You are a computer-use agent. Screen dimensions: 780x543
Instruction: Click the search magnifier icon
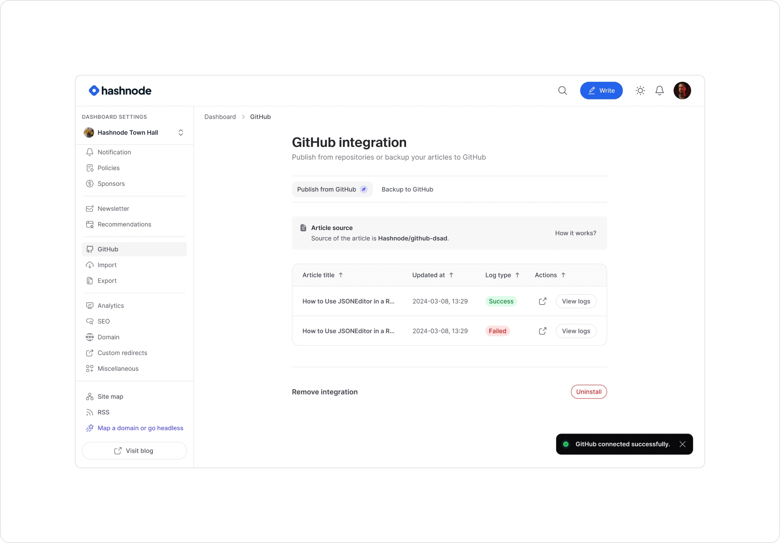(x=562, y=90)
